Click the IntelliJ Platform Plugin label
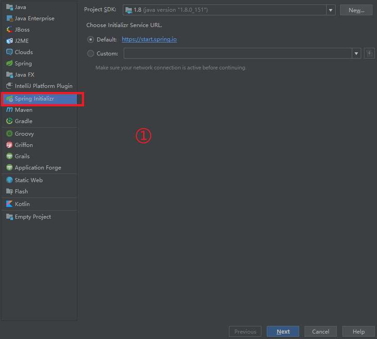 coord(44,86)
